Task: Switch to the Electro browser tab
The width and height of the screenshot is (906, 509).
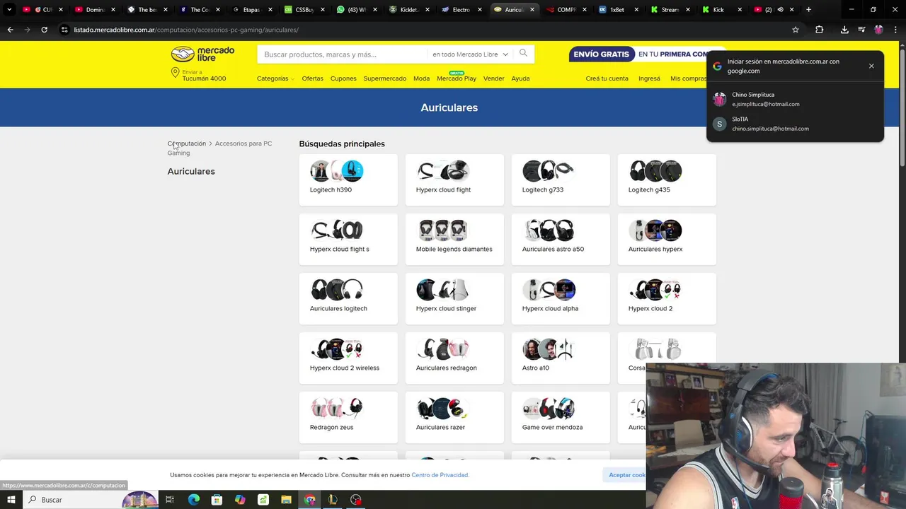Action: click(x=461, y=9)
